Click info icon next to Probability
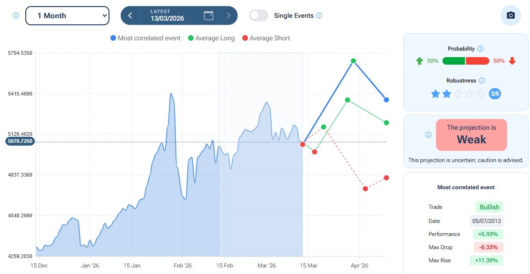The image size is (530, 274). click(480, 49)
